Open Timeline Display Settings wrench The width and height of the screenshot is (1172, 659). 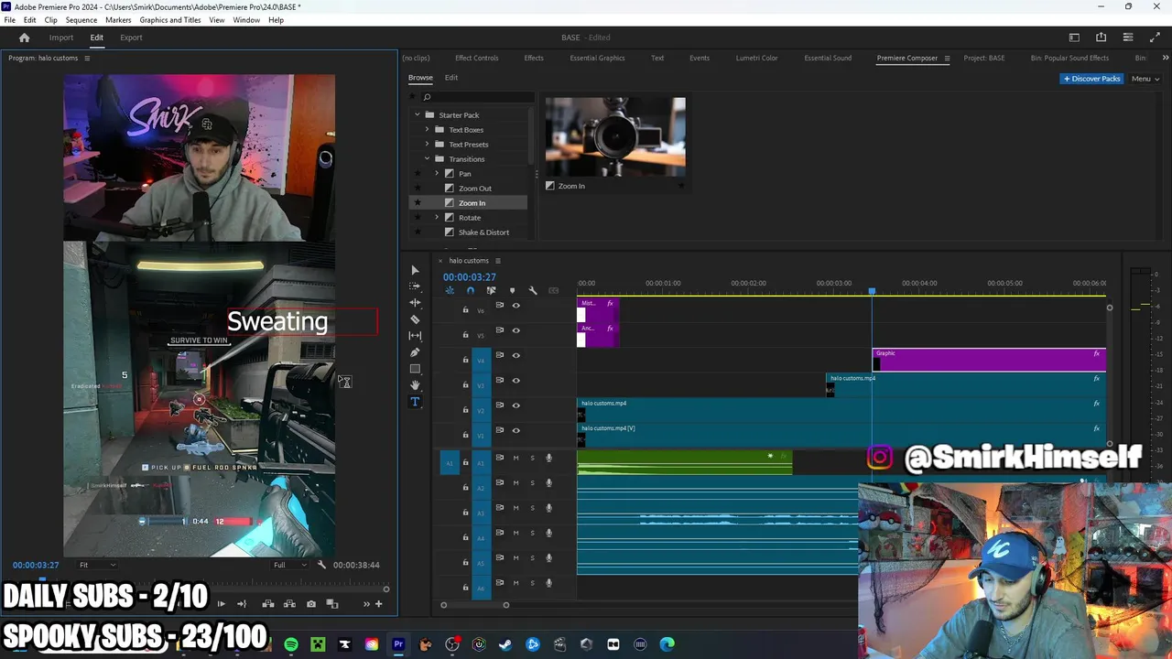[x=533, y=291]
